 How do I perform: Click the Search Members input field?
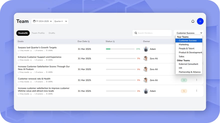pos(154,33)
